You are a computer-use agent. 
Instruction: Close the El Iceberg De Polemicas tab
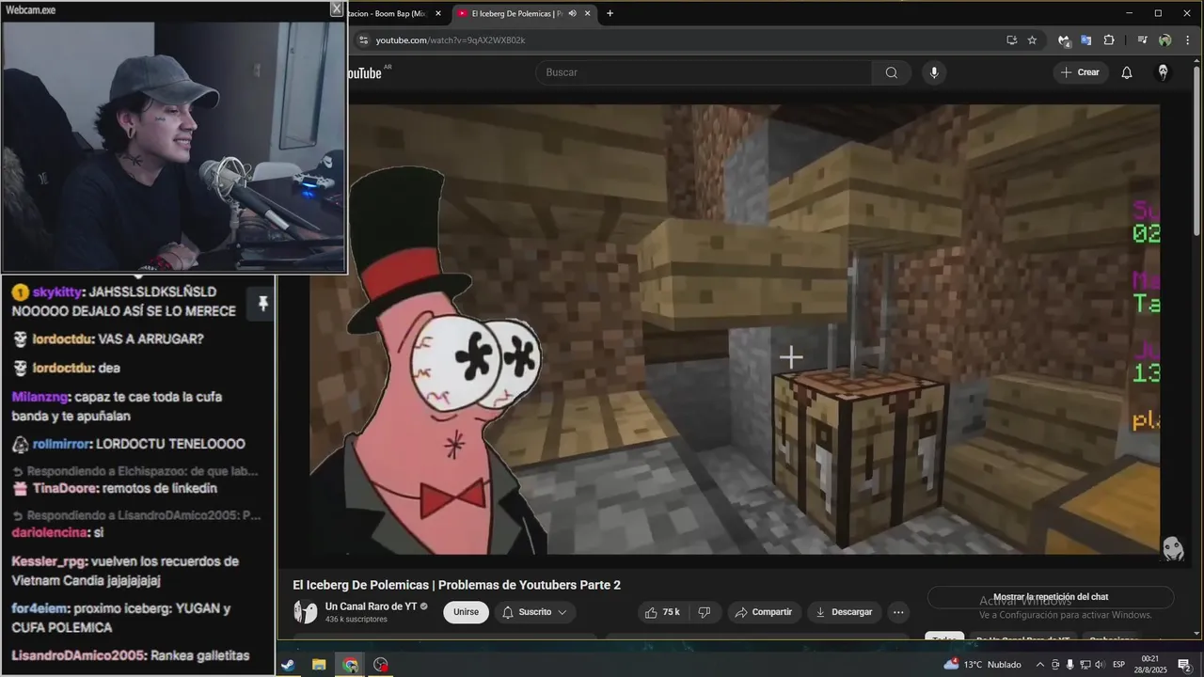tap(588, 13)
